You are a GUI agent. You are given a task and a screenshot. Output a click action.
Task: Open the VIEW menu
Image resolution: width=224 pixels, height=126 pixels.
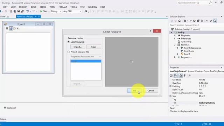point(13,7)
